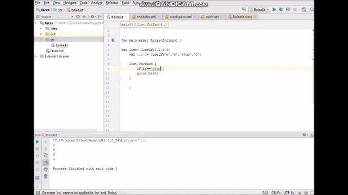
Task: Click the UTF-8 encoding in status bar
Action: pos(289,193)
